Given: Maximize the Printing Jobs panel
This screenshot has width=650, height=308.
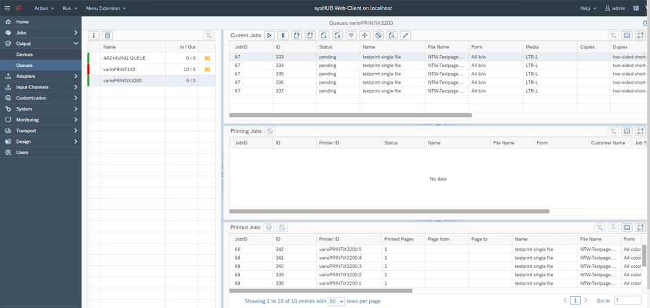Looking at the screenshot, I should (641, 131).
